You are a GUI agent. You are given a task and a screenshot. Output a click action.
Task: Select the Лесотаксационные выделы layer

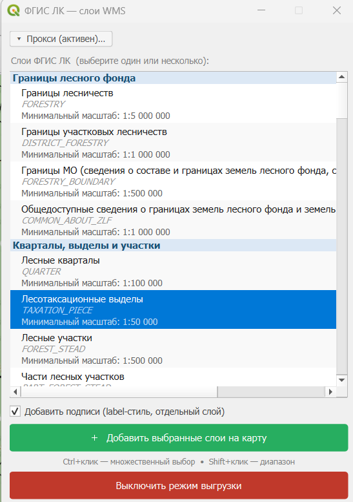(x=174, y=309)
